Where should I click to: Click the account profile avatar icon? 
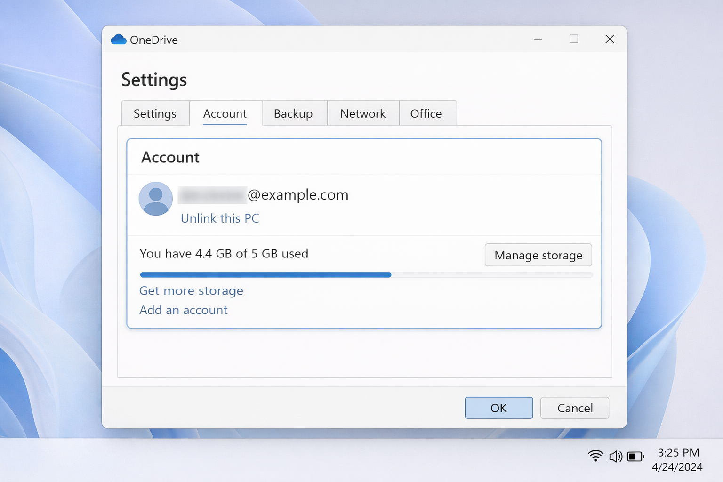pyautogui.click(x=156, y=199)
